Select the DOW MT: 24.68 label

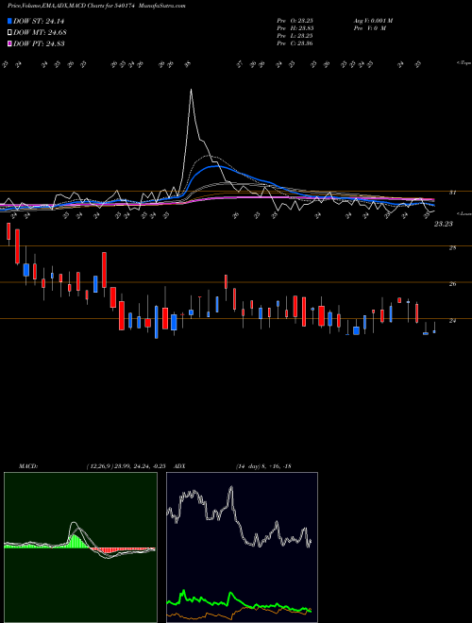pos(40,32)
